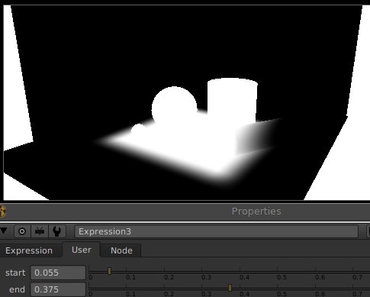Click the start value field 0.055
Screen dimensions: 370x297
pyautogui.click(x=58, y=273)
